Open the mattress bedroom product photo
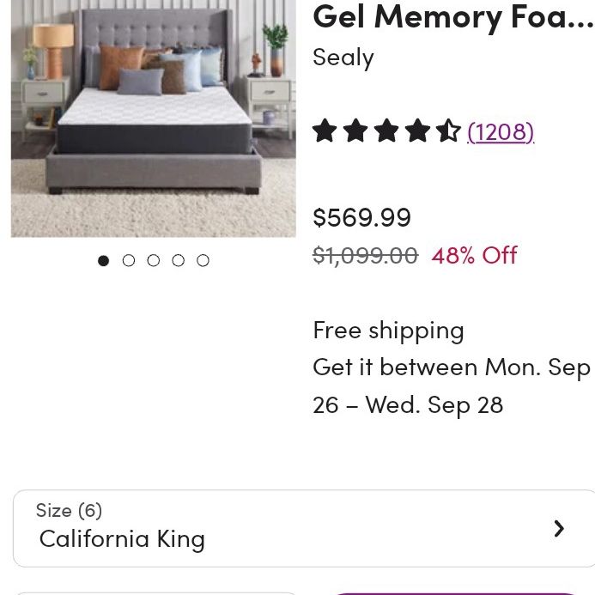 [154, 118]
